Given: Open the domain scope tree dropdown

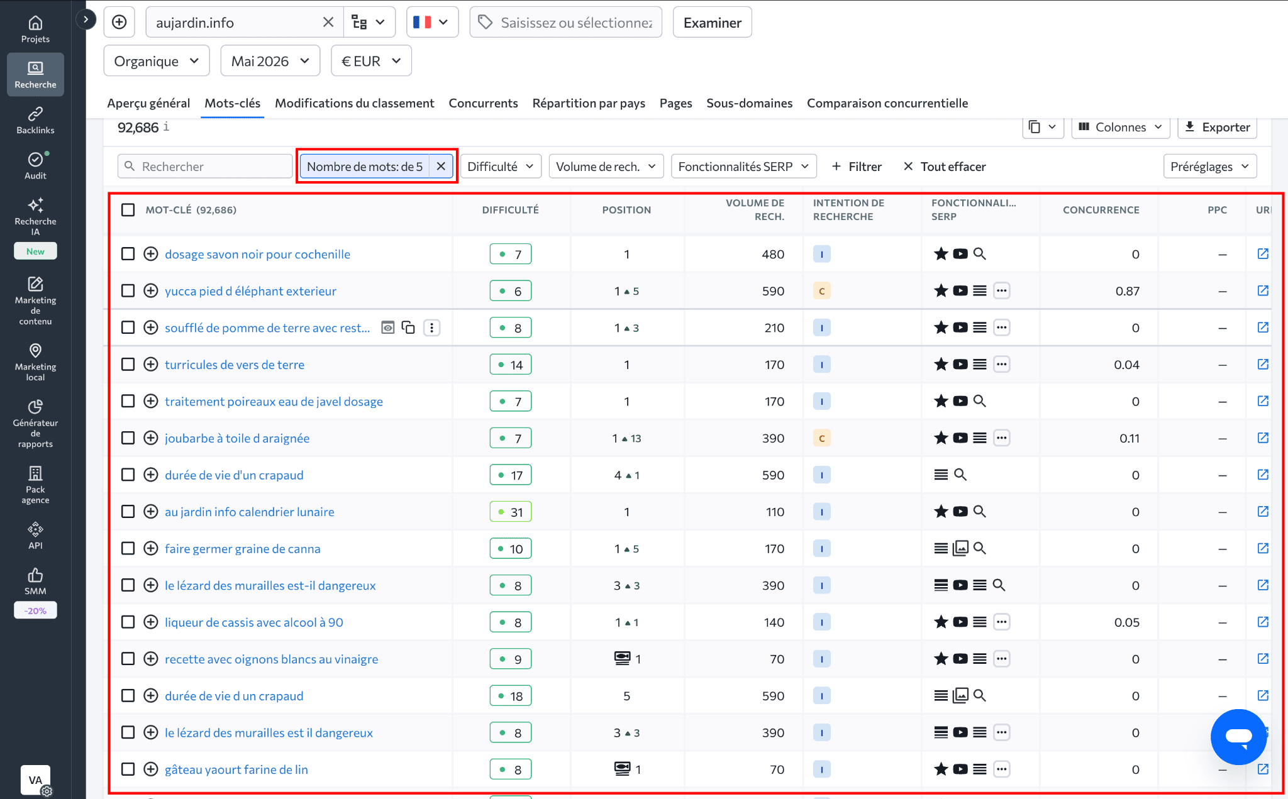Looking at the screenshot, I should [x=369, y=23].
